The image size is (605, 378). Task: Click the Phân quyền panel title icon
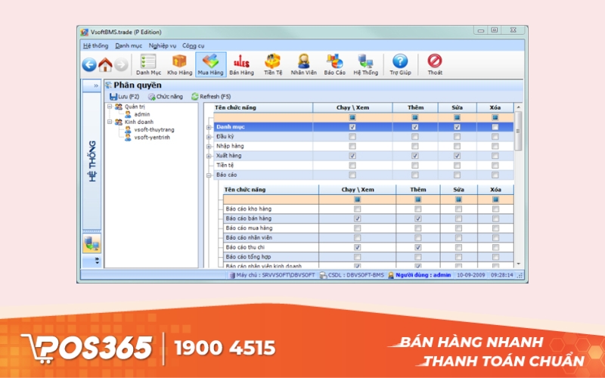tap(108, 85)
